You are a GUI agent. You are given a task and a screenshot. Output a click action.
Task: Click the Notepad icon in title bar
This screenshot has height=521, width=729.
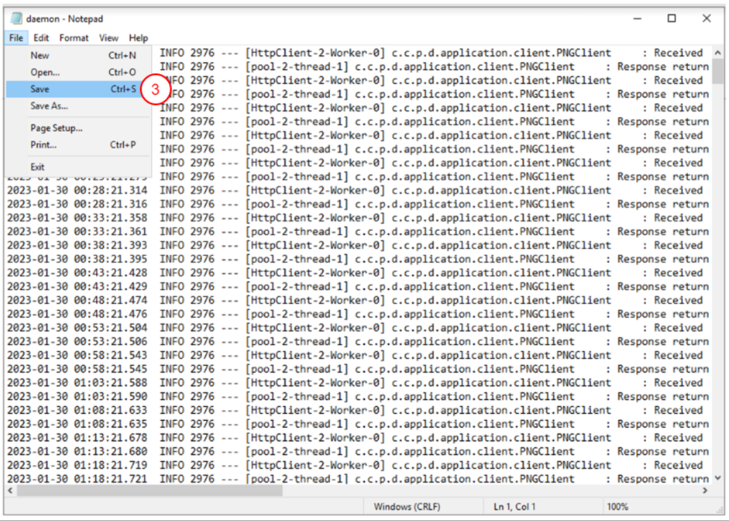tap(16, 19)
